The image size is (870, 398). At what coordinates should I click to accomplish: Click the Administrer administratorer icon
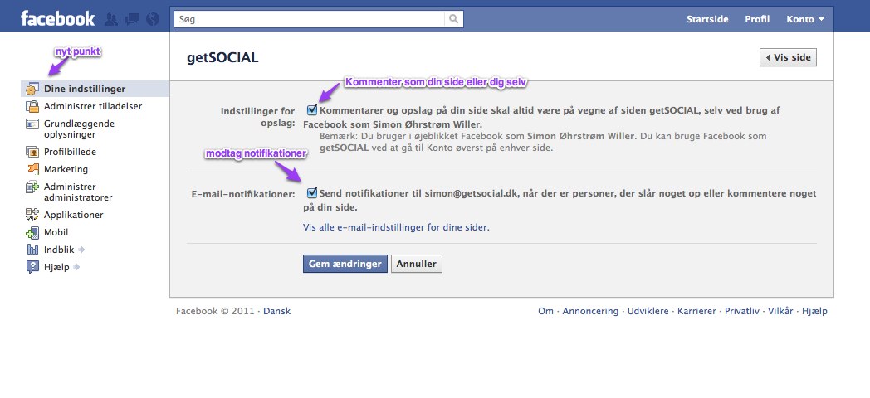[32, 187]
